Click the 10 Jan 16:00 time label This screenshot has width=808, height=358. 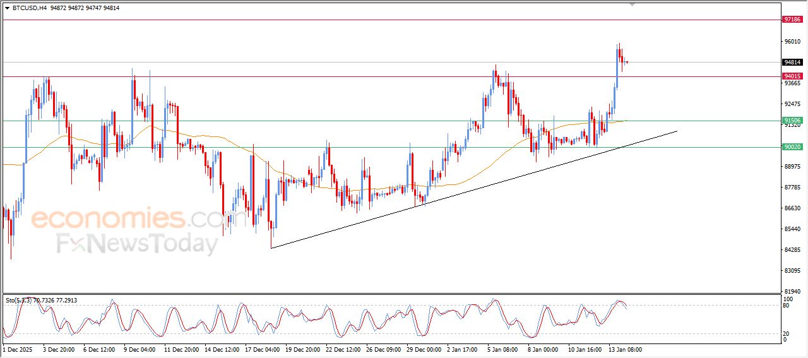[585, 349]
